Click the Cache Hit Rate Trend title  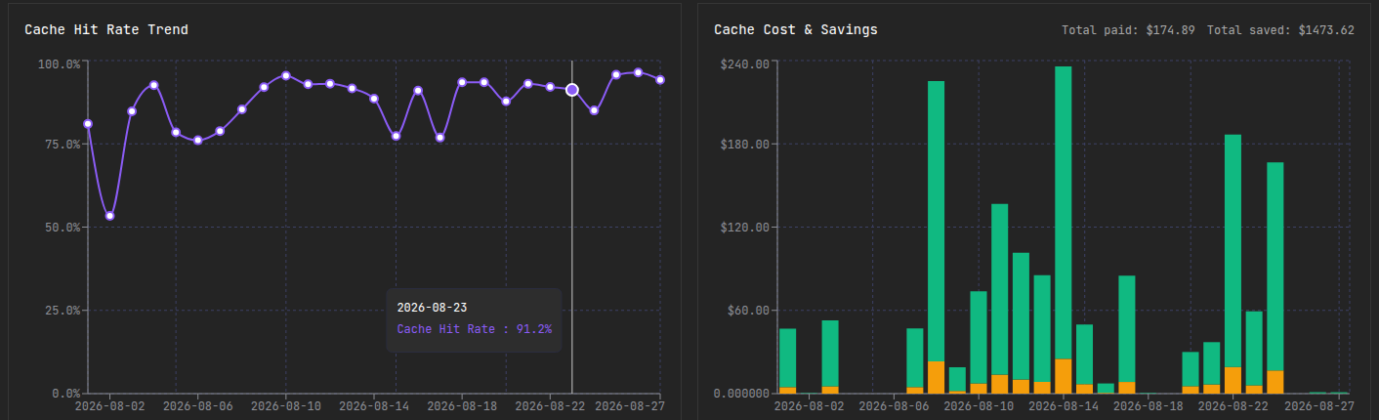click(x=106, y=30)
